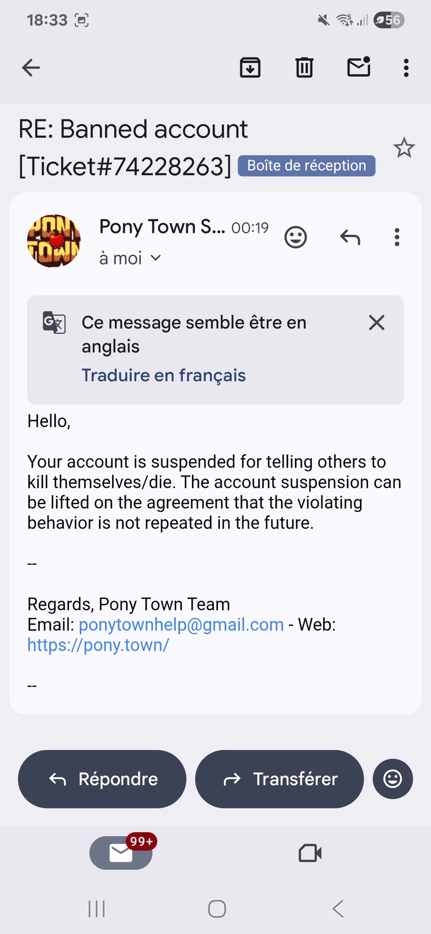Open the top overflow menu

[x=406, y=68]
